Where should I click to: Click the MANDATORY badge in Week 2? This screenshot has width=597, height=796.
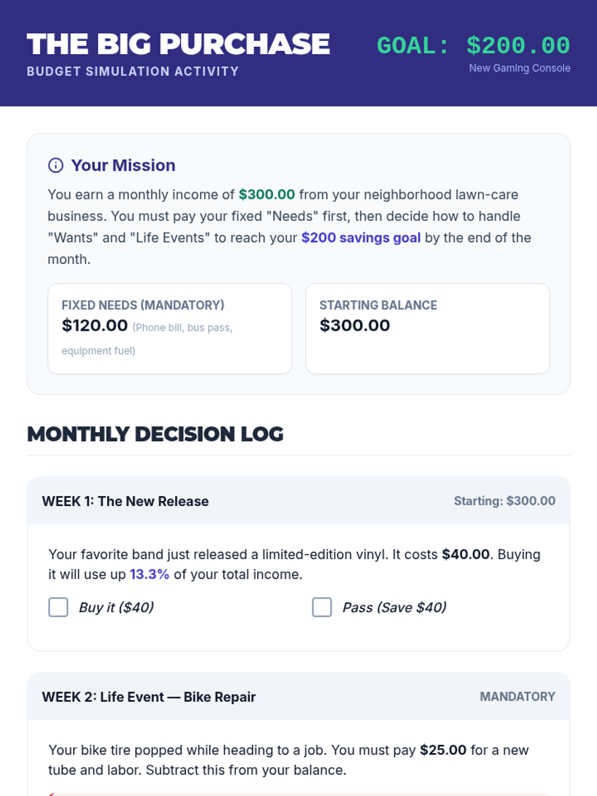tap(517, 696)
